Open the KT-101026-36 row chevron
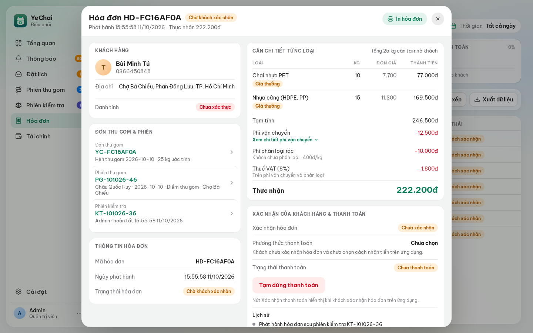The image size is (533, 333). [232, 213]
